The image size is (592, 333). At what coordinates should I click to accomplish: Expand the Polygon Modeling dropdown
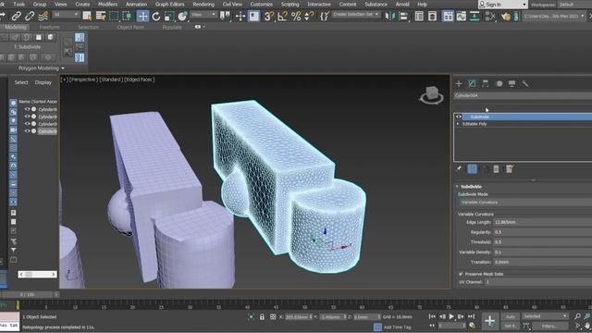click(x=42, y=68)
